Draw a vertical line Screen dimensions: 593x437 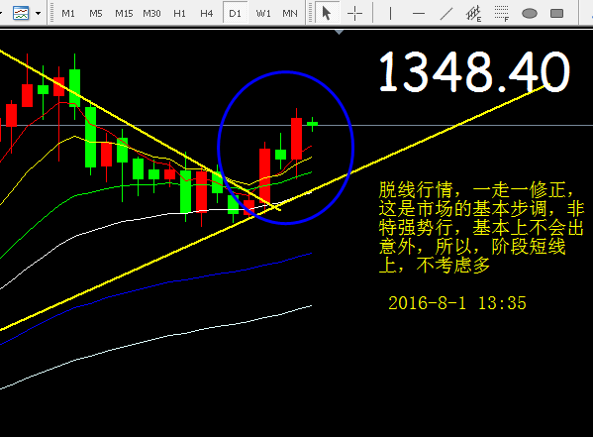coord(390,13)
